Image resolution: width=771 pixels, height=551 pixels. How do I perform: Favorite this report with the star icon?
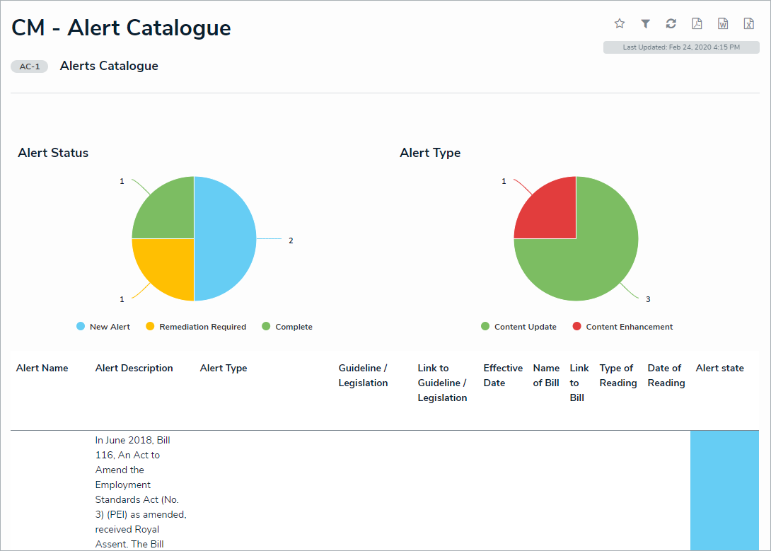620,24
